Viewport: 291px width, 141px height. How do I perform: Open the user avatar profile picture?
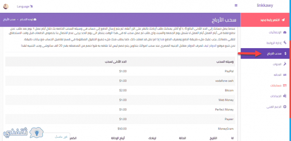(6, 6)
